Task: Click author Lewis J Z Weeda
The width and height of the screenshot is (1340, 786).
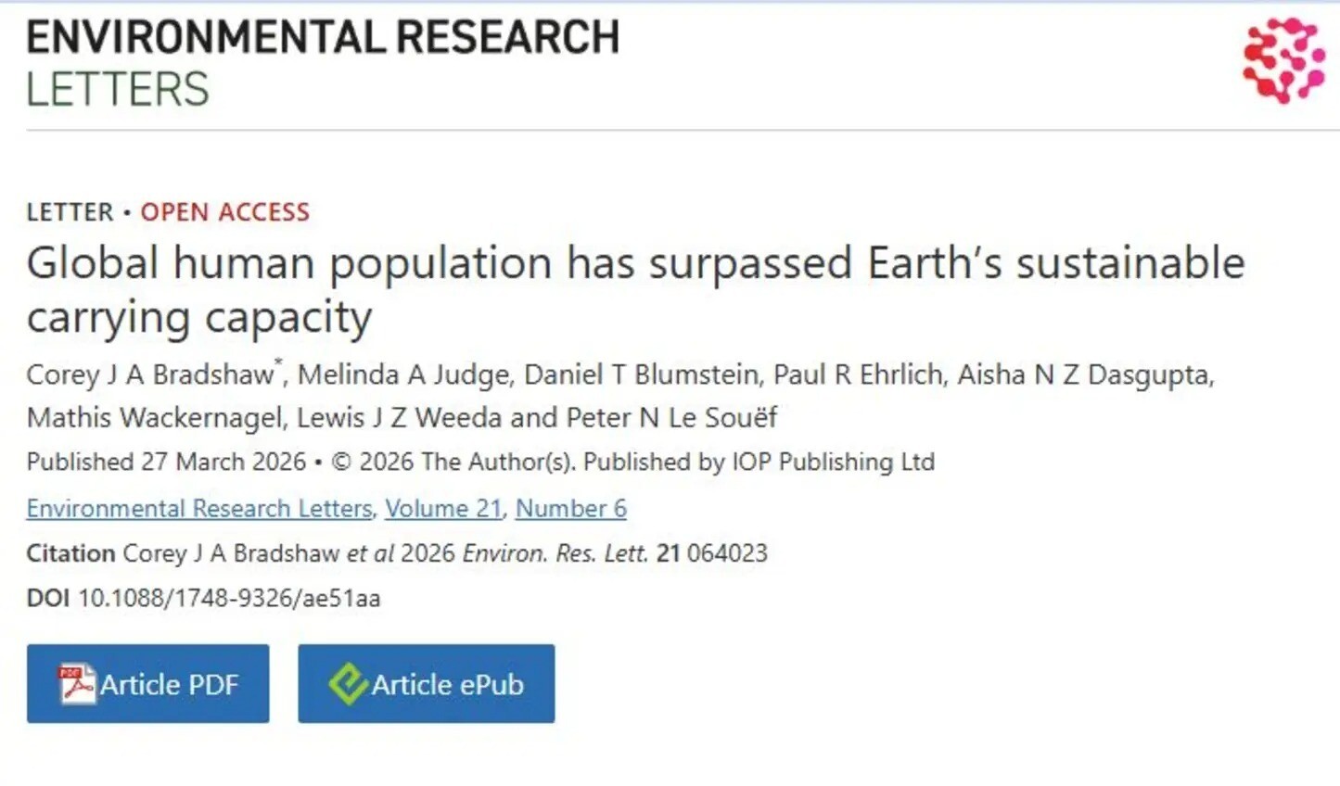Action: (x=399, y=418)
